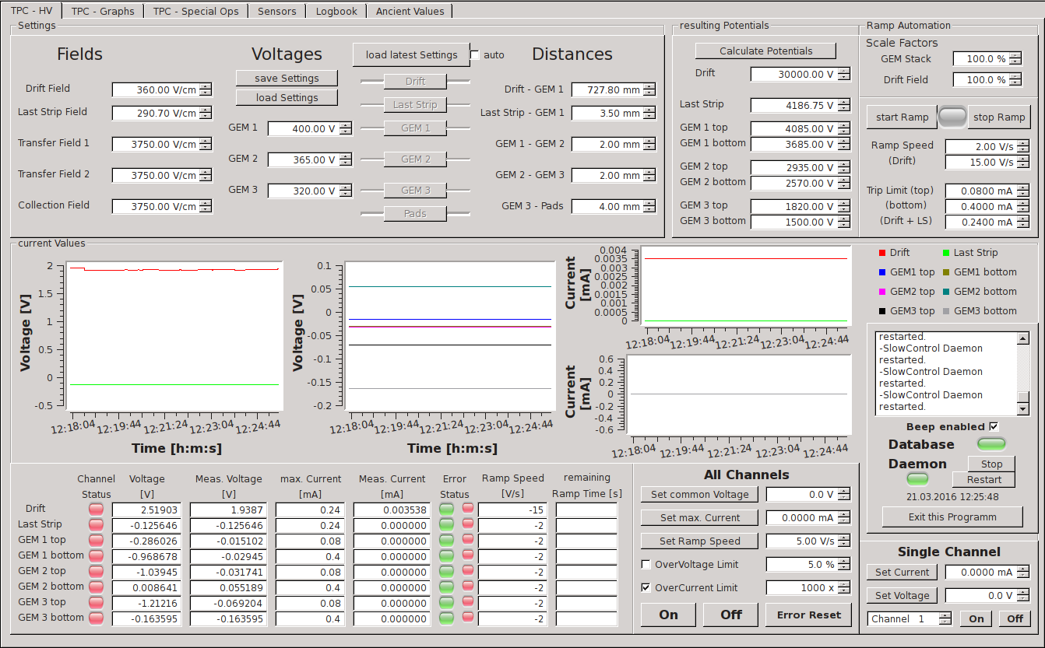Switch to the TPC - Graphs tab
Screen dimensions: 1045x648
click(x=103, y=11)
